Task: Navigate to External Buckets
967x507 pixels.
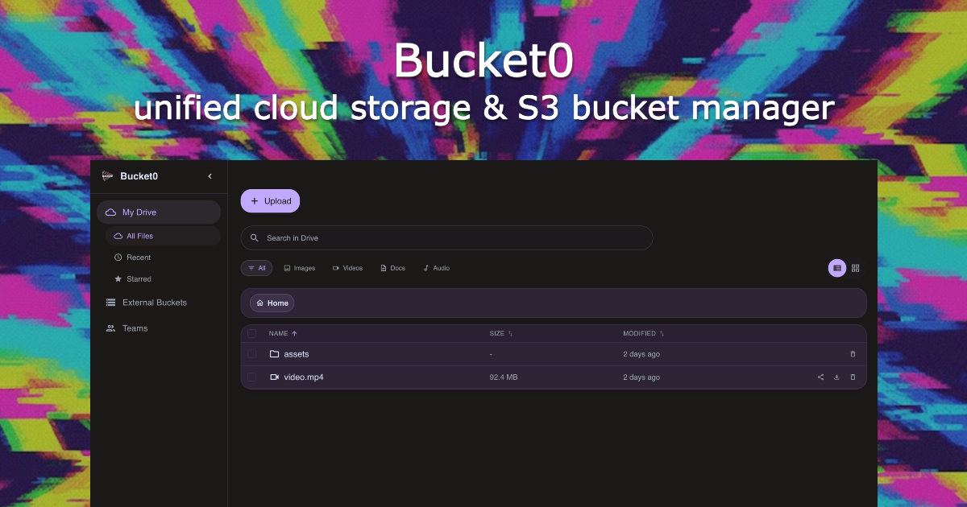Action: (x=153, y=302)
